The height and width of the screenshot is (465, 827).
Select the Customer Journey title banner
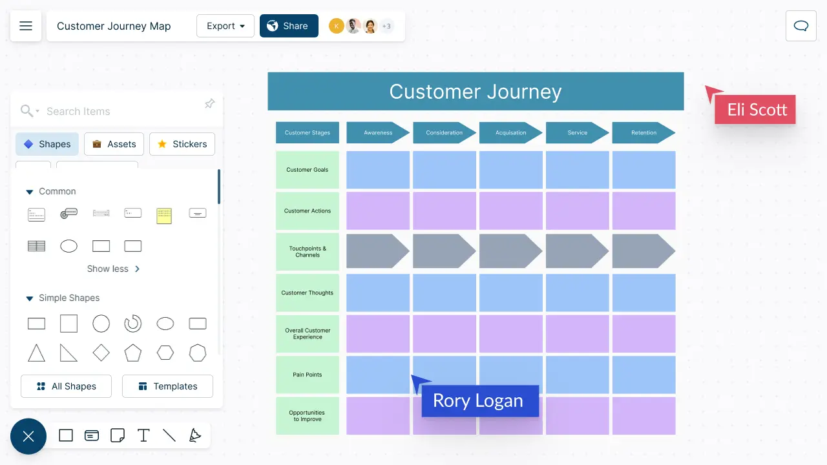click(x=476, y=91)
